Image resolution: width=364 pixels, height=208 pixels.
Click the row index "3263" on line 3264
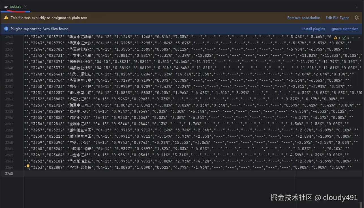tap(37, 167)
